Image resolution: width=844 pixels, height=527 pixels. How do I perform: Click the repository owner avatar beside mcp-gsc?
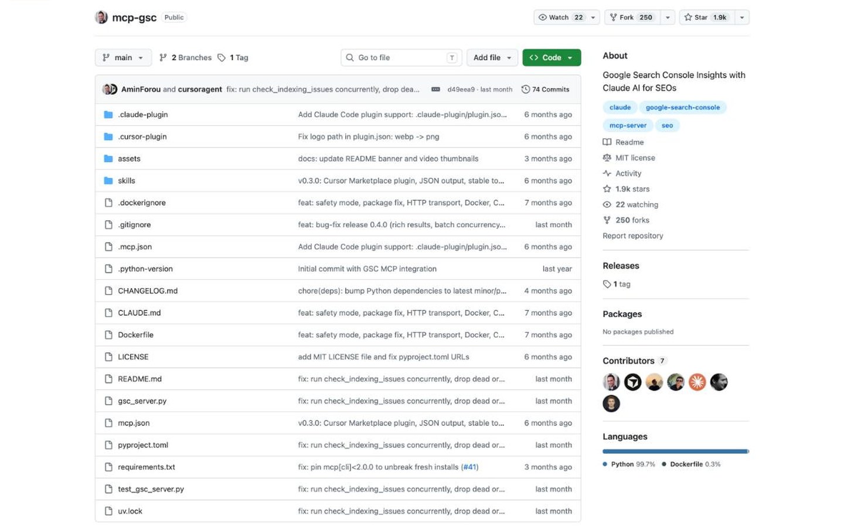[101, 18]
